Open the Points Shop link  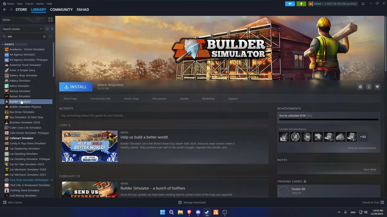[x=131, y=99]
